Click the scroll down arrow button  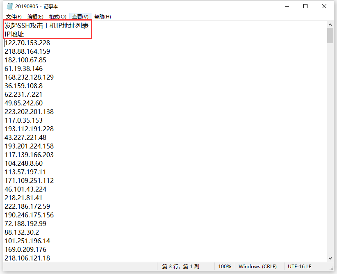tap(330, 258)
